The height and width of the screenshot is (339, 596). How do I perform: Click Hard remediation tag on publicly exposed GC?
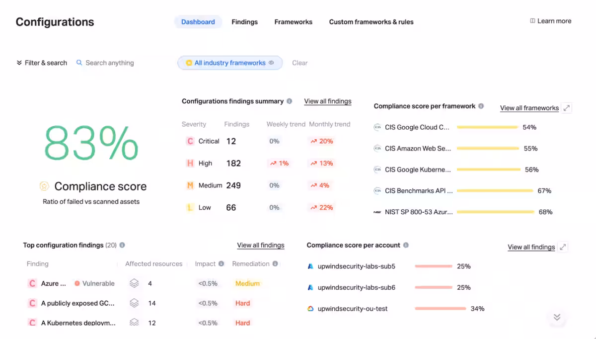point(243,303)
